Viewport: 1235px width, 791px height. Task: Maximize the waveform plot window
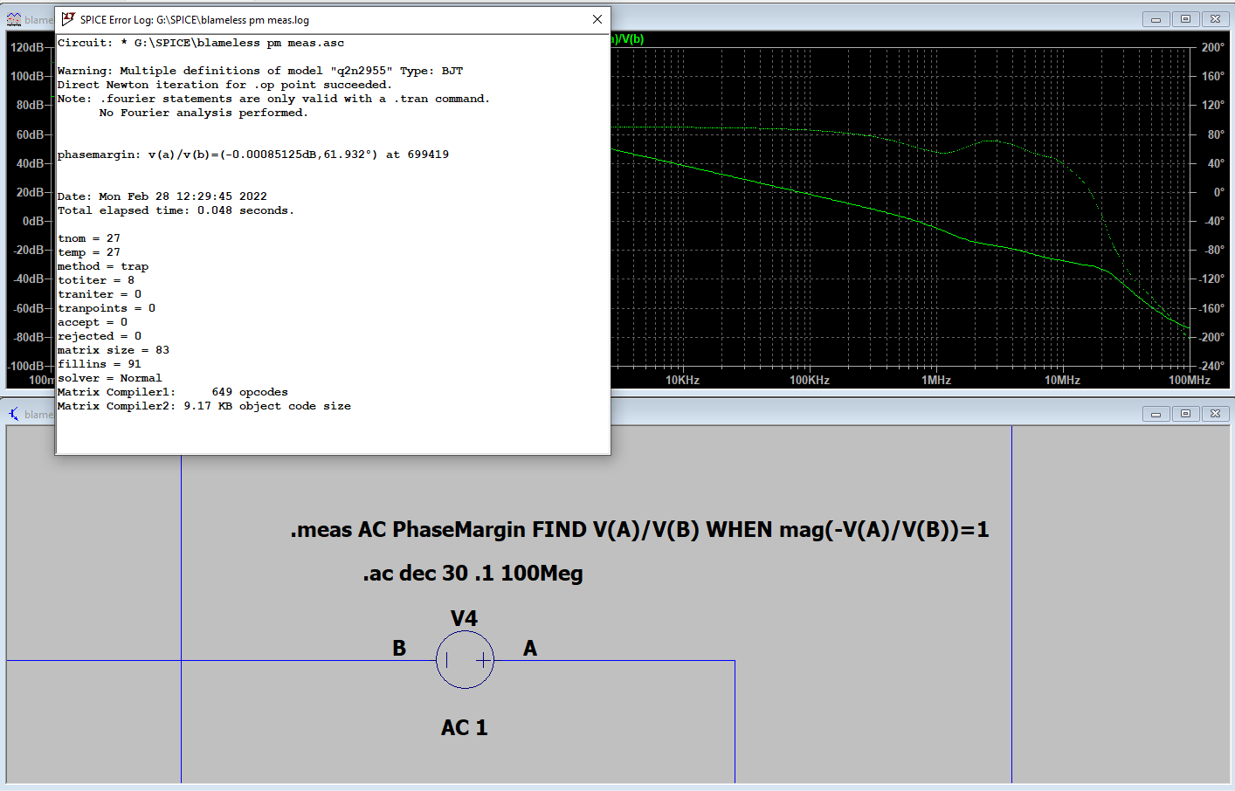[x=1185, y=19]
